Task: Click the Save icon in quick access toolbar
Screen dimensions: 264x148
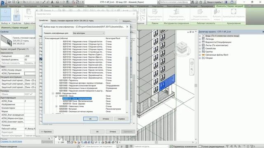Action: coord(14,2)
